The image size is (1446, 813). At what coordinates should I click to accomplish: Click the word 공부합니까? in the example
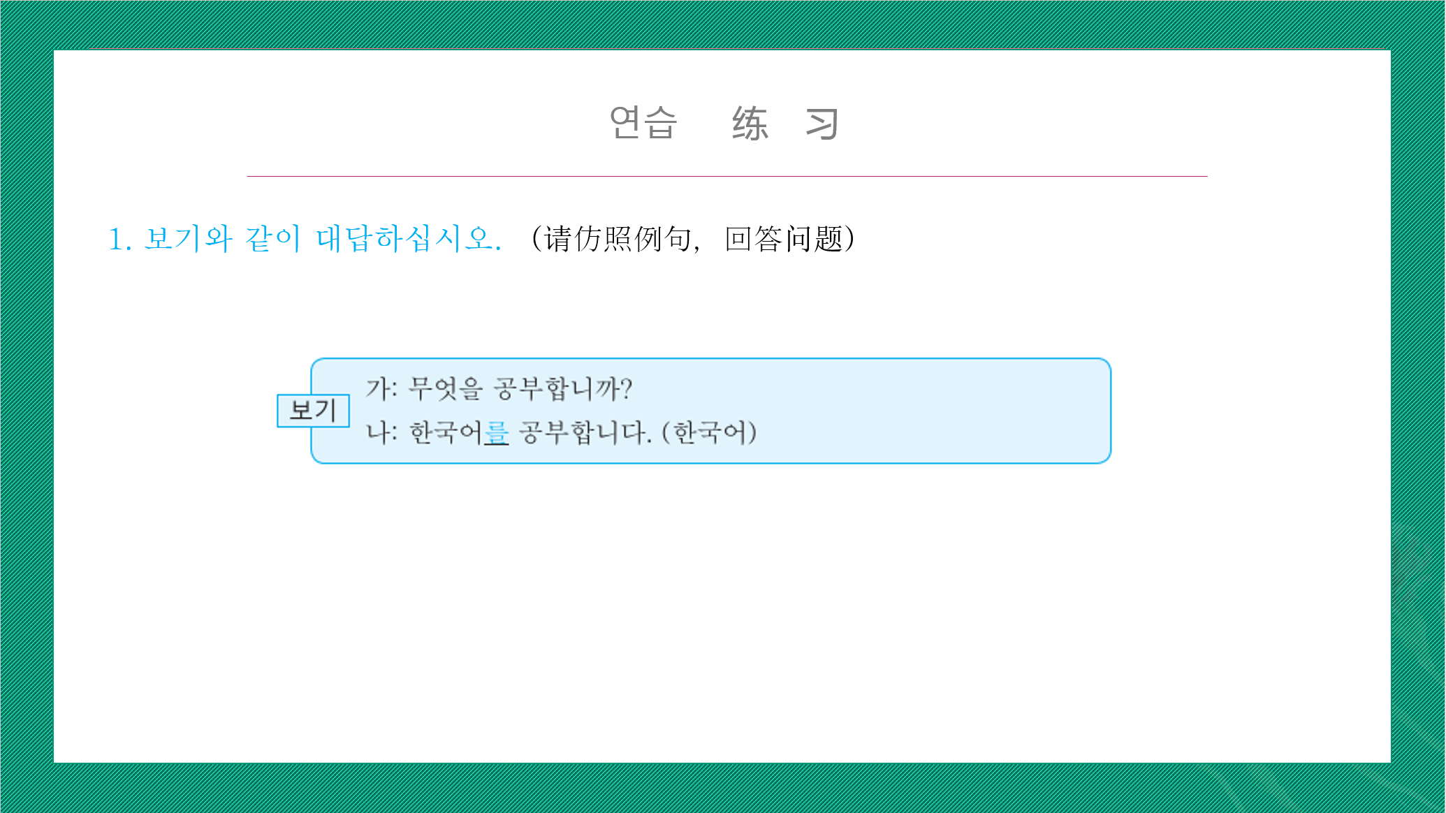click(563, 388)
